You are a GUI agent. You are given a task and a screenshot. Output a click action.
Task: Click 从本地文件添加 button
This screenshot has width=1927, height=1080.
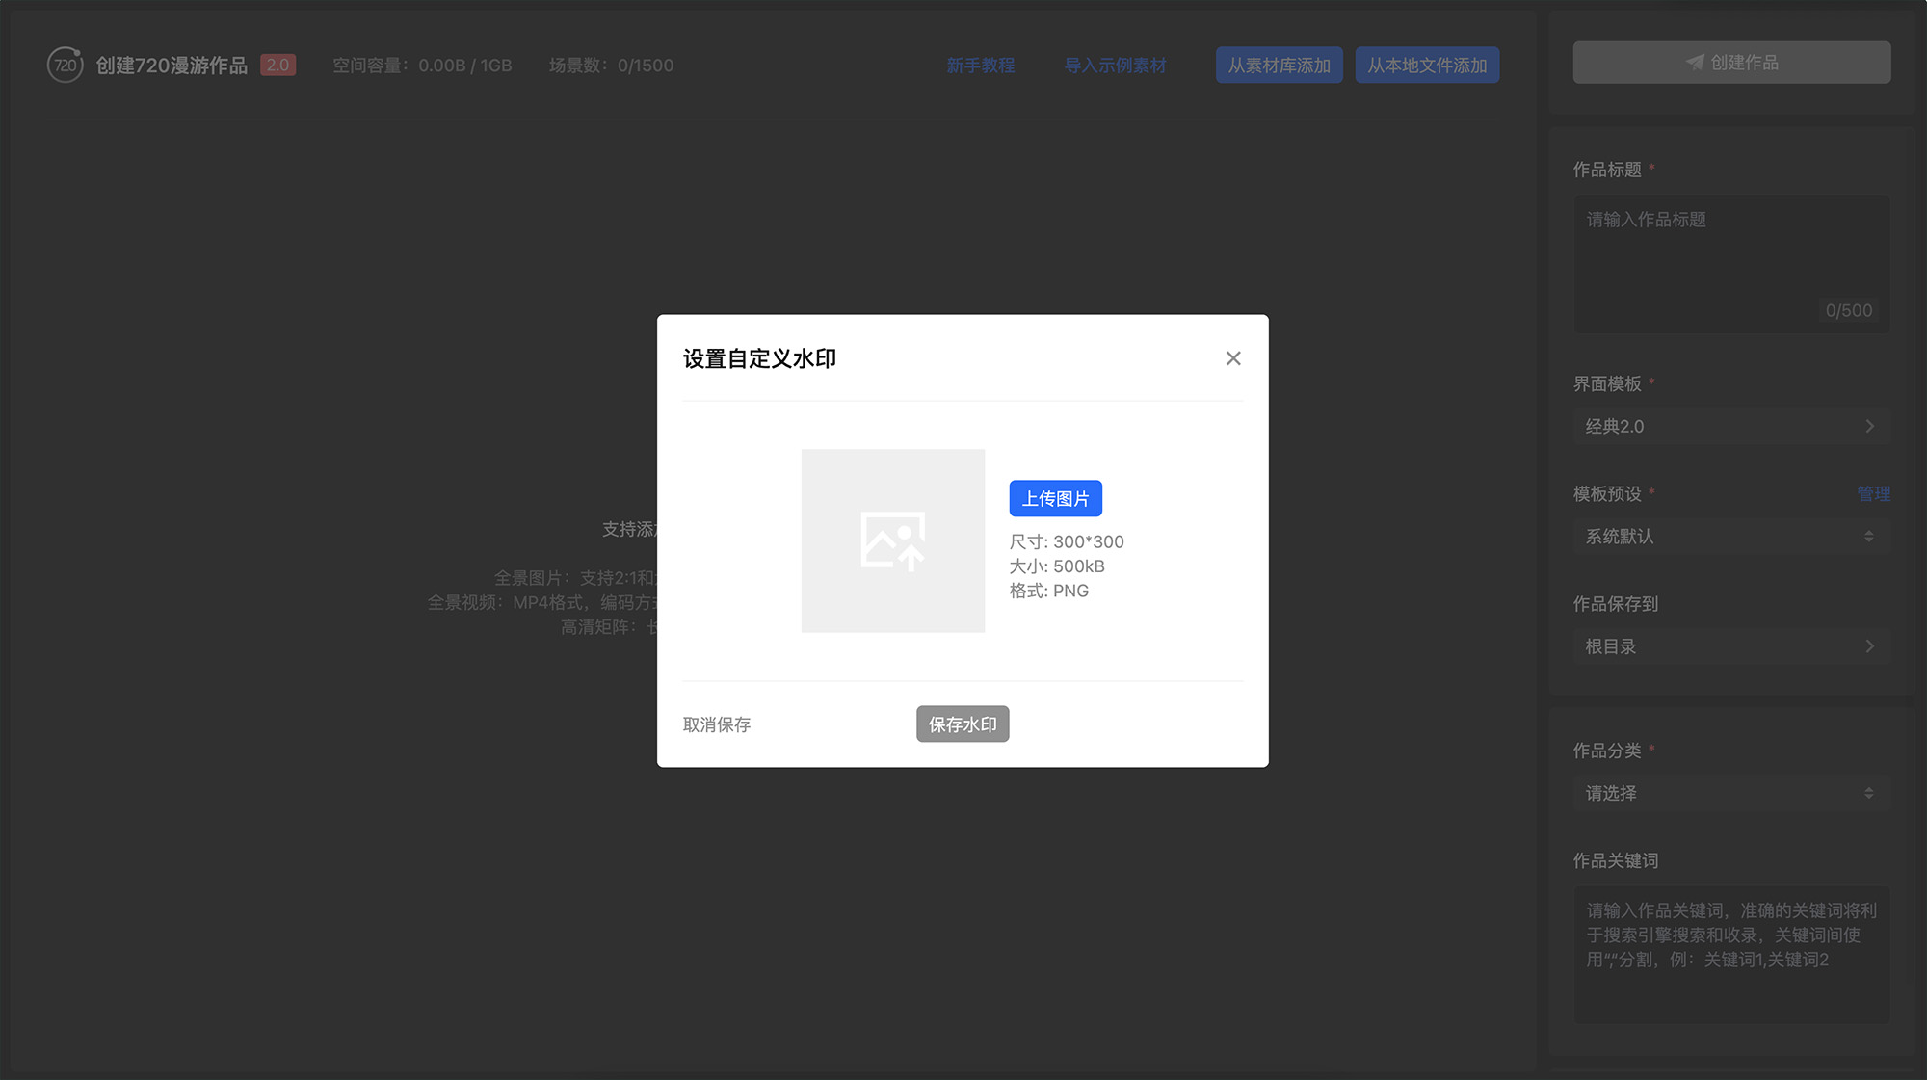[x=1427, y=66]
